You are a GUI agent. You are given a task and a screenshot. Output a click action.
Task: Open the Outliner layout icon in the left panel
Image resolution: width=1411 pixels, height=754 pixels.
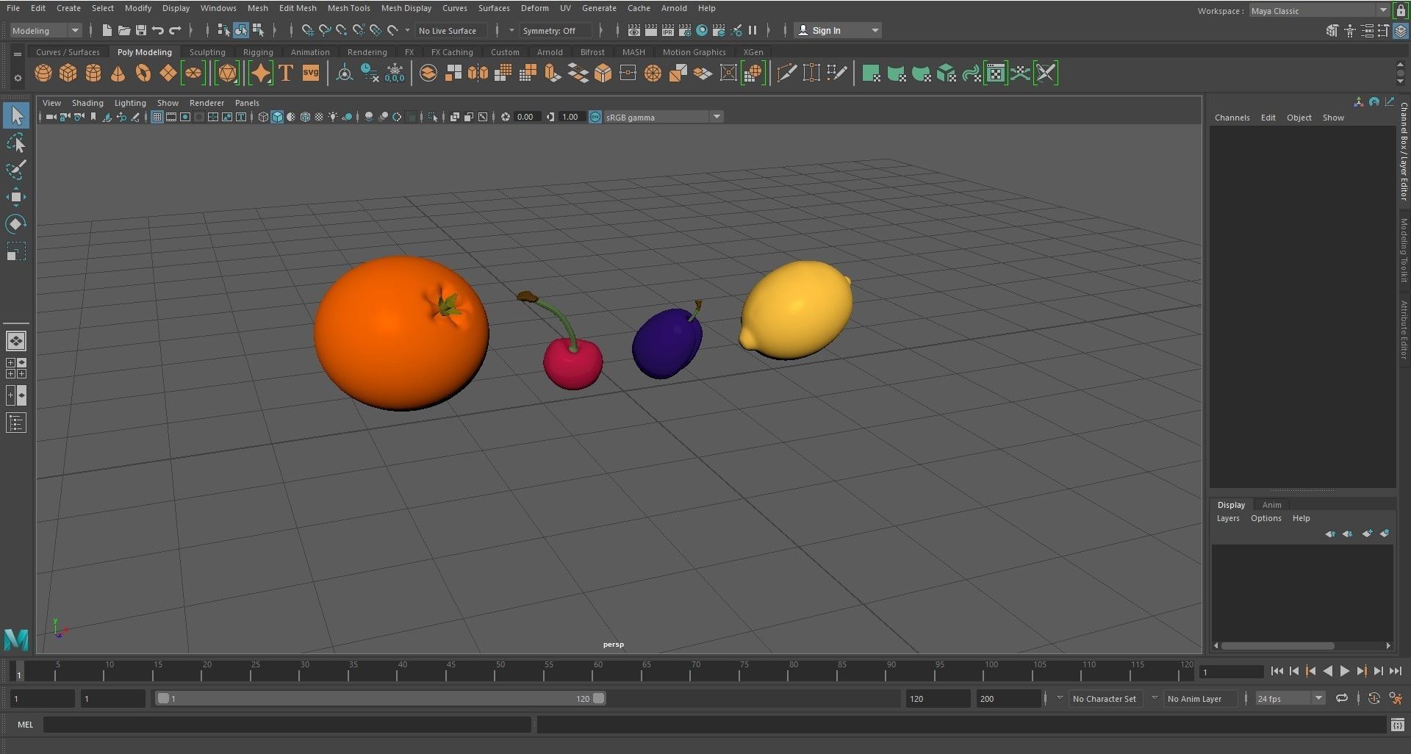point(16,423)
